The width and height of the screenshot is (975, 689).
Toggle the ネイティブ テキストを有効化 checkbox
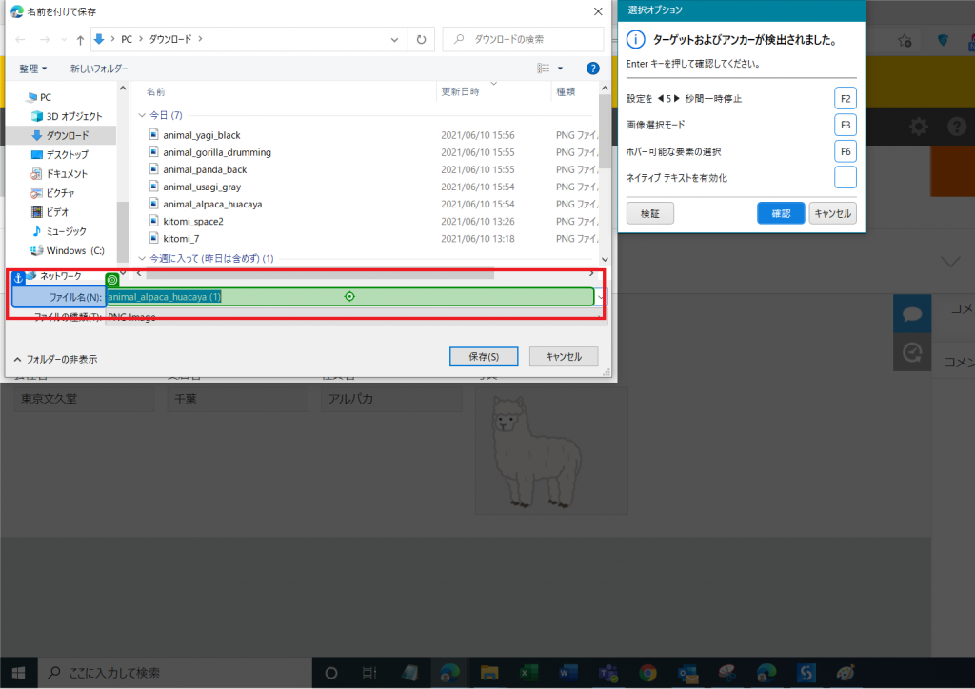pos(845,178)
